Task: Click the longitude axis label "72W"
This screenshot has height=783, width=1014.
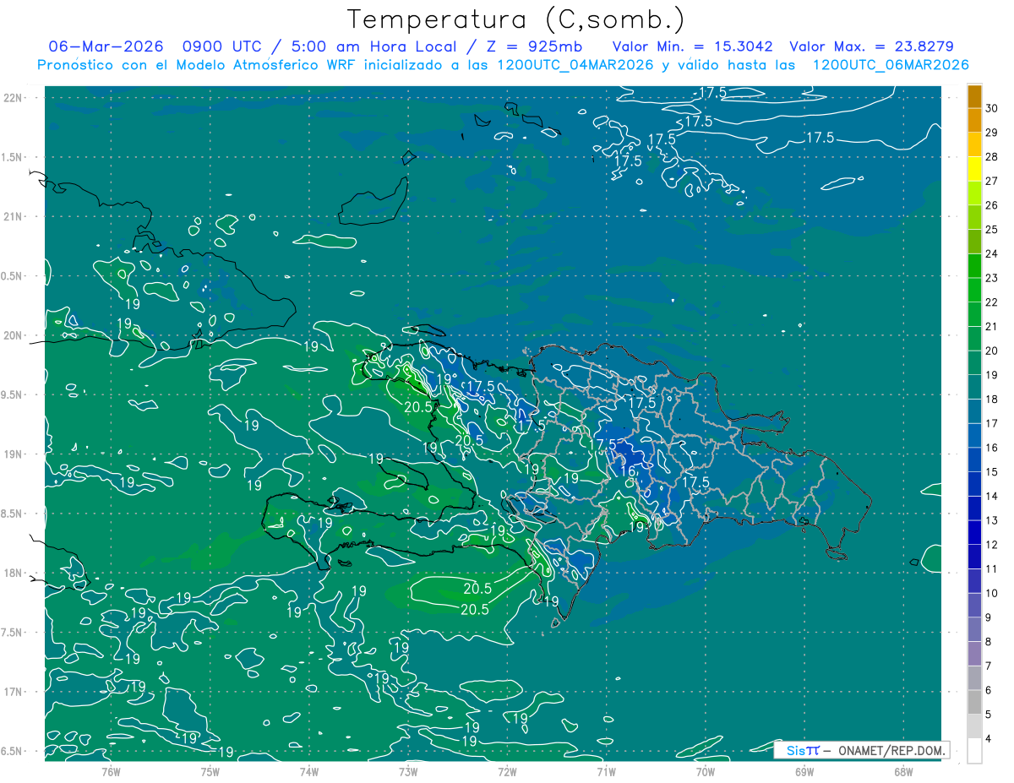Action: [507, 770]
